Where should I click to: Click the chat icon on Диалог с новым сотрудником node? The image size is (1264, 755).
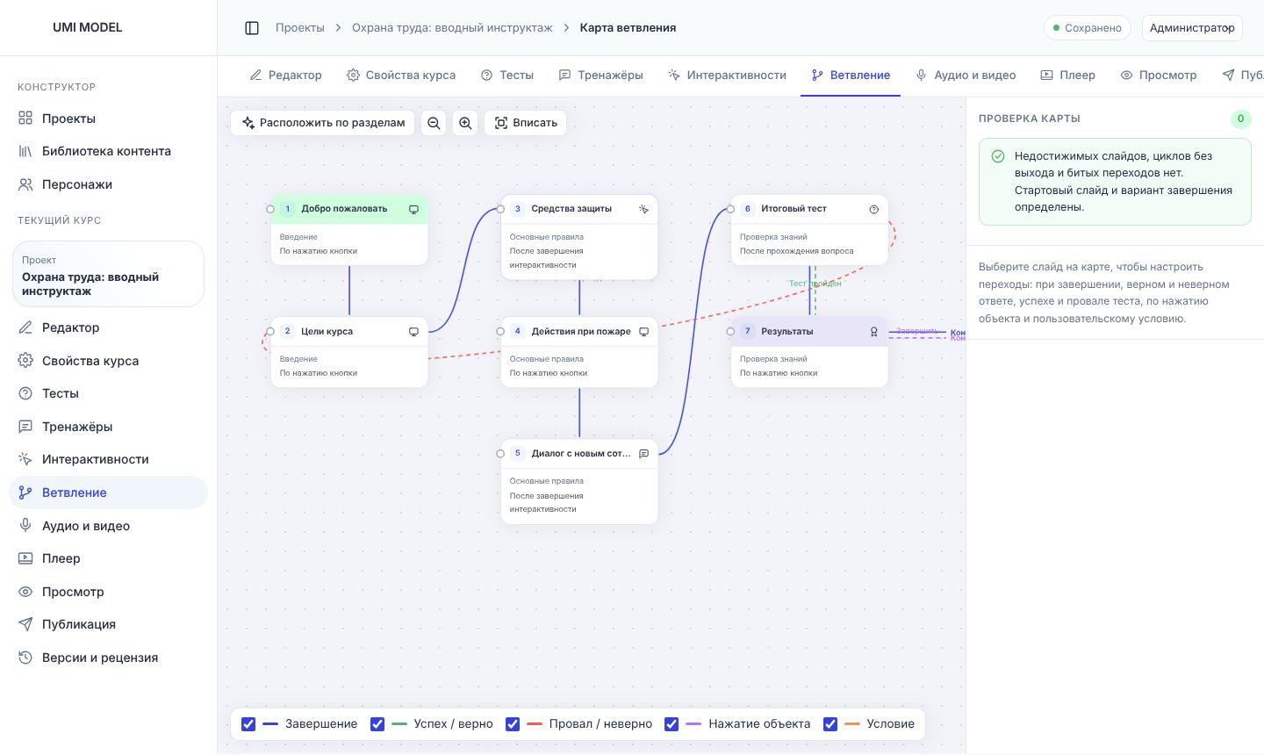pyautogui.click(x=643, y=454)
